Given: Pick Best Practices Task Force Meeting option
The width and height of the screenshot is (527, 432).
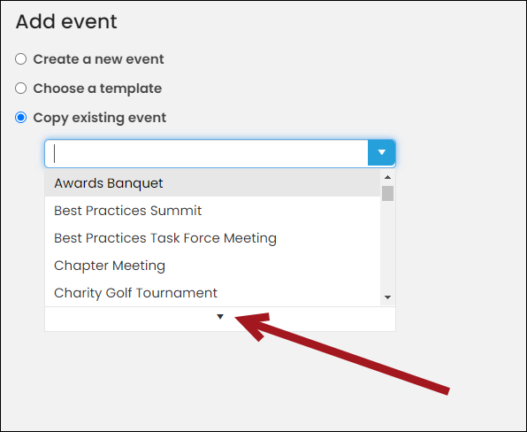Looking at the screenshot, I should (x=212, y=238).
